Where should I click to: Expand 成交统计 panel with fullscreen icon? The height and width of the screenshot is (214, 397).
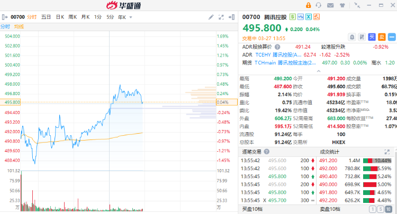click(x=387, y=152)
